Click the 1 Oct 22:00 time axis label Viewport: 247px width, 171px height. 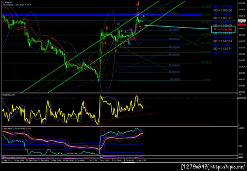(x=93, y=160)
